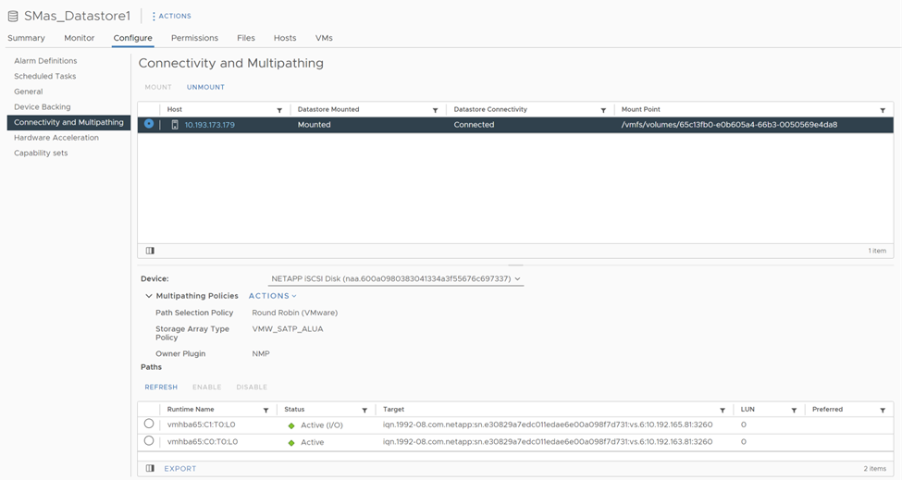Click the filter icon in Host column
This screenshot has height=480, width=902.
click(279, 110)
